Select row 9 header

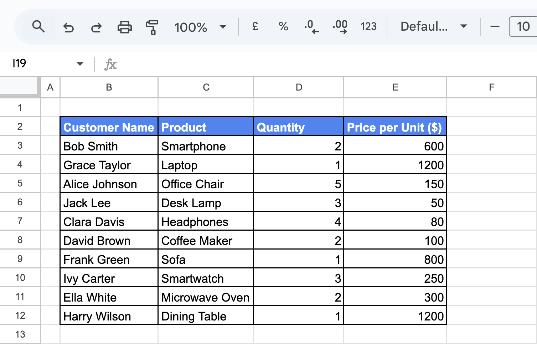click(x=20, y=259)
